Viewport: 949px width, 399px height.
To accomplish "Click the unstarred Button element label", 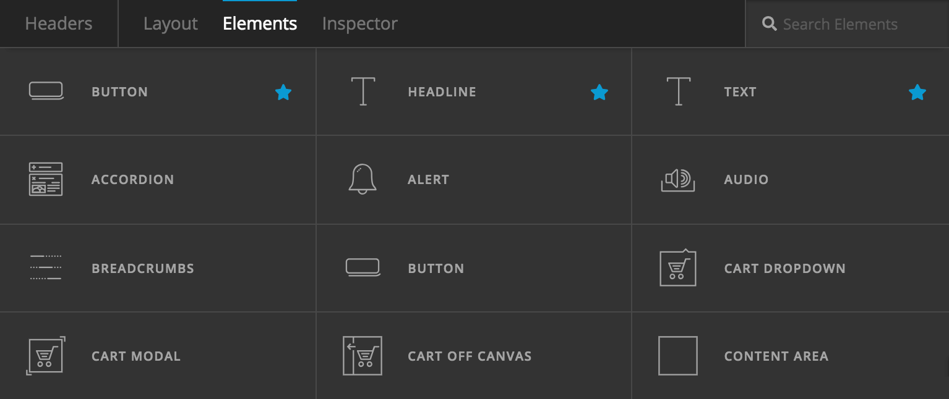I will 436,269.
